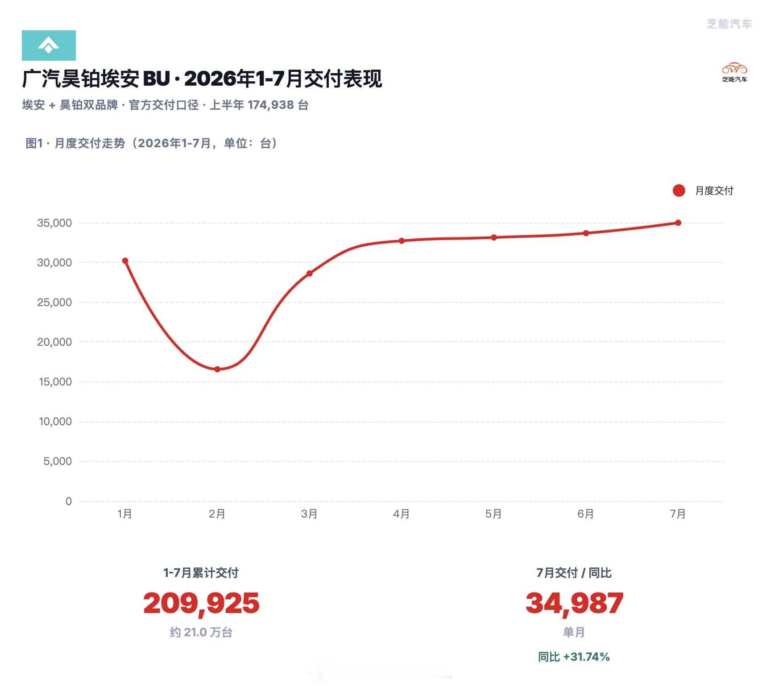Select the 4月 data point on line
The width and height of the screenshot is (762, 688).
402,240
